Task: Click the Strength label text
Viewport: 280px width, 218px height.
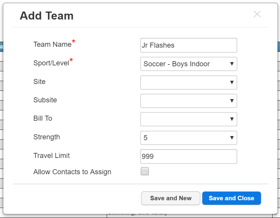Action: click(x=47, y=137)
